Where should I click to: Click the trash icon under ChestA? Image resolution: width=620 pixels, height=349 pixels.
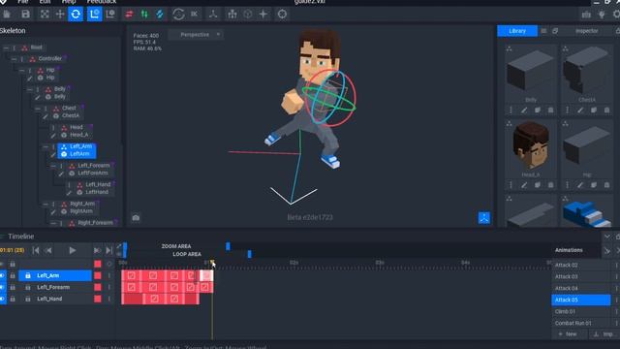[x=607, y=111]
